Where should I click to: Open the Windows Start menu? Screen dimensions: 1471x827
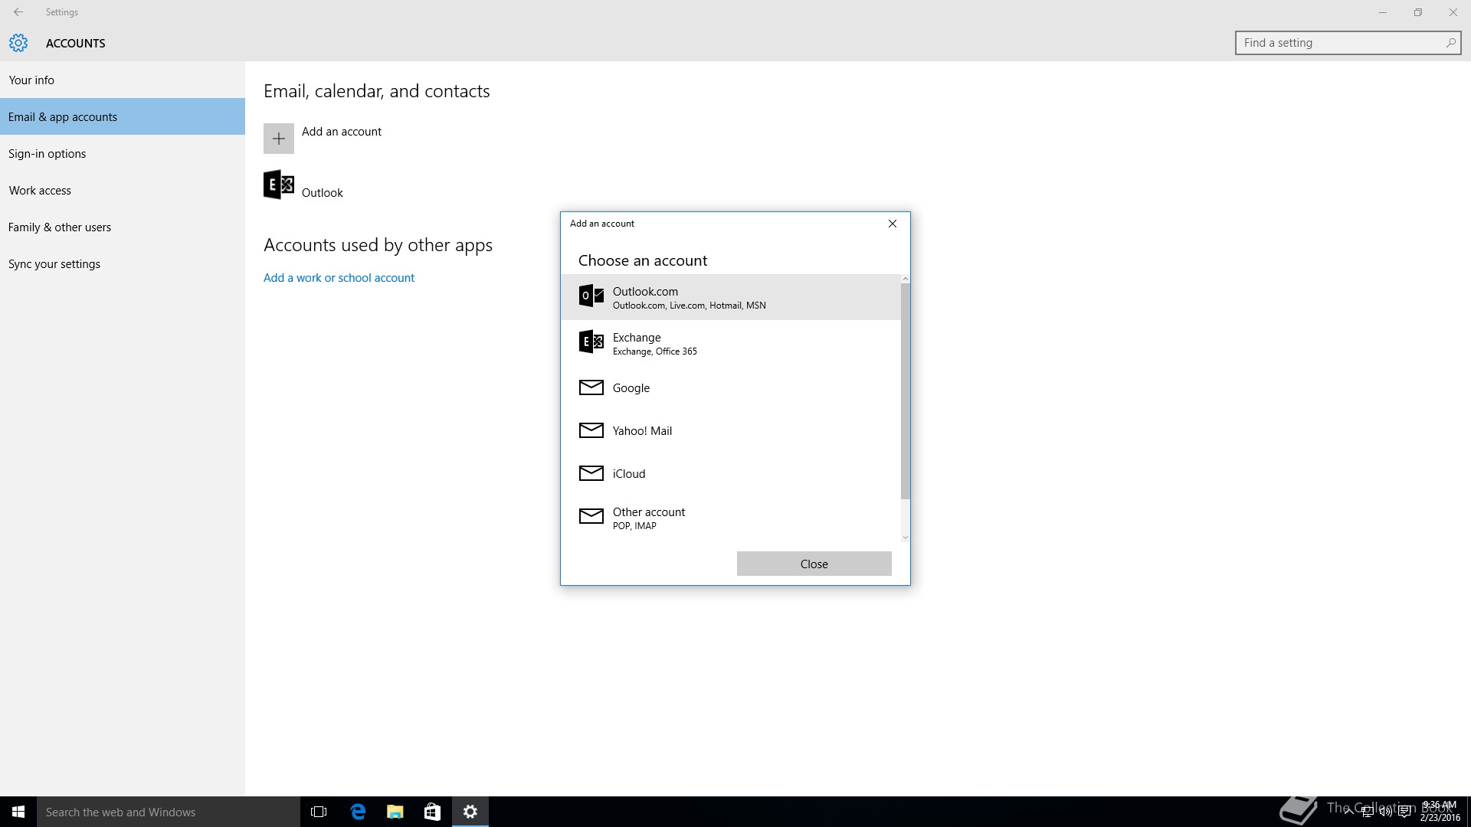(18, 812)
